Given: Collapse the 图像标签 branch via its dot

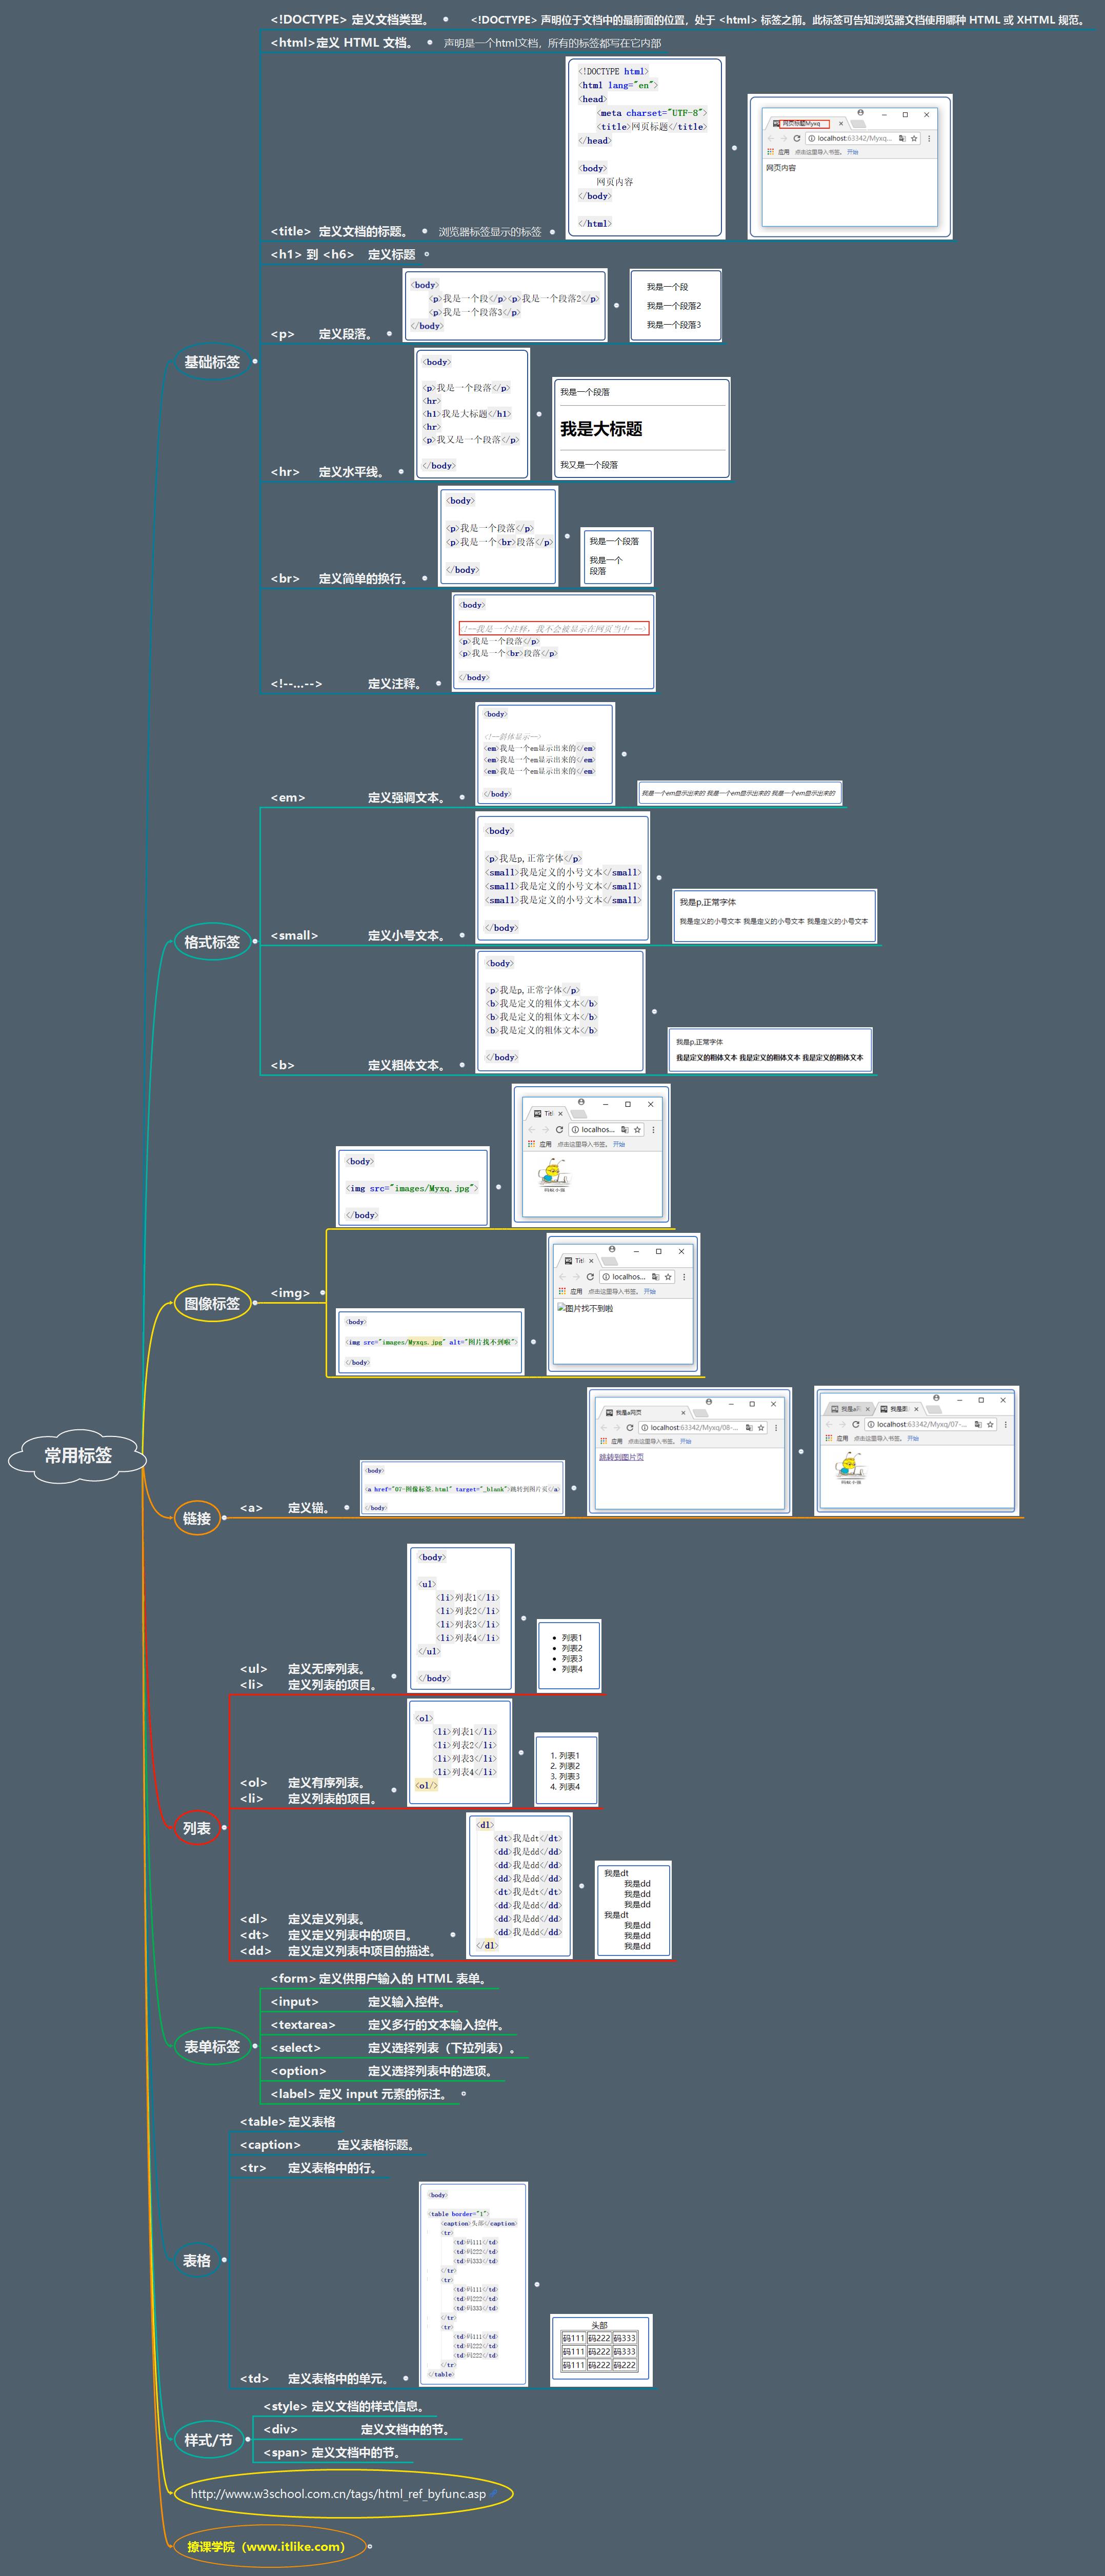Looking at the screenshot, I should (255, 1303).
